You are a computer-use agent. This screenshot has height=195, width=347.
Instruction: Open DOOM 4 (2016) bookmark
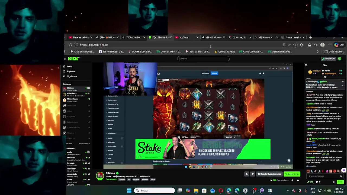[140, 51]
